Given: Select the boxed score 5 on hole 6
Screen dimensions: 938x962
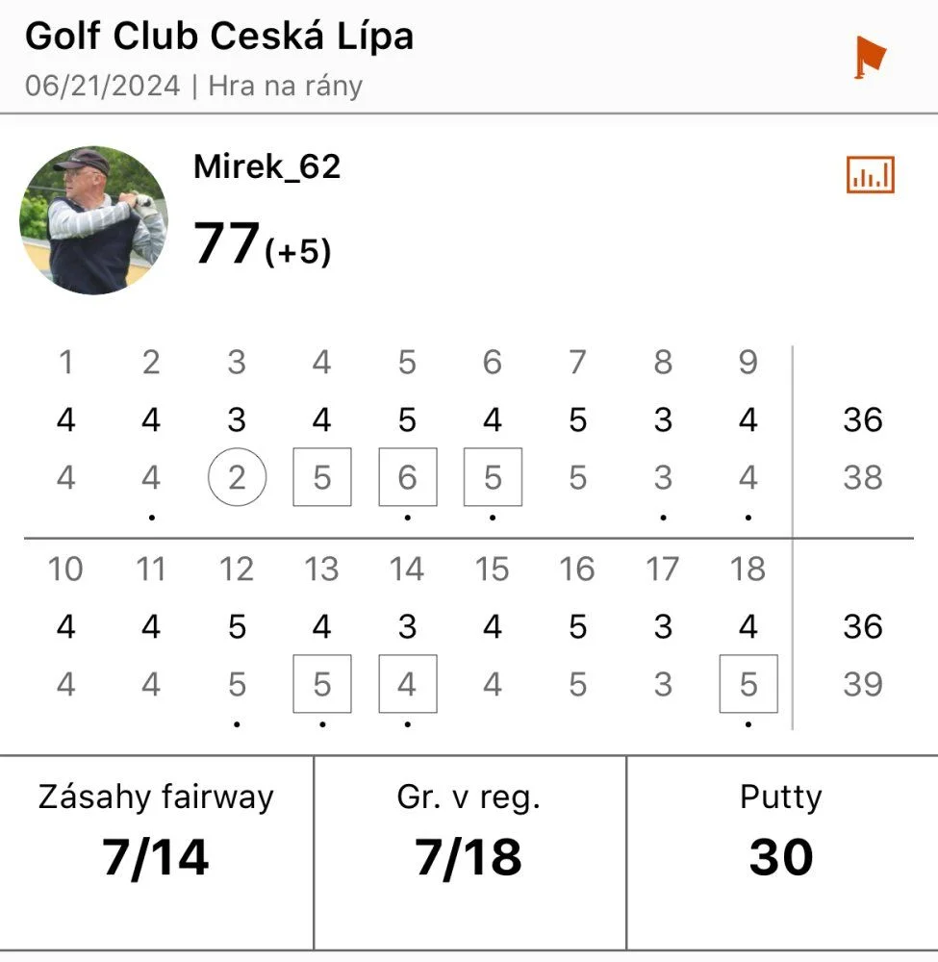Looking at the screenshot, I should click(493, 477).
